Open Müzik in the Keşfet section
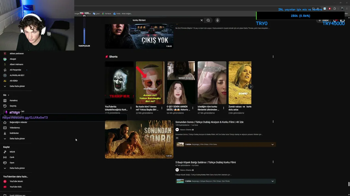The width and height of the screenshot is (350, 196). [12, 152]
